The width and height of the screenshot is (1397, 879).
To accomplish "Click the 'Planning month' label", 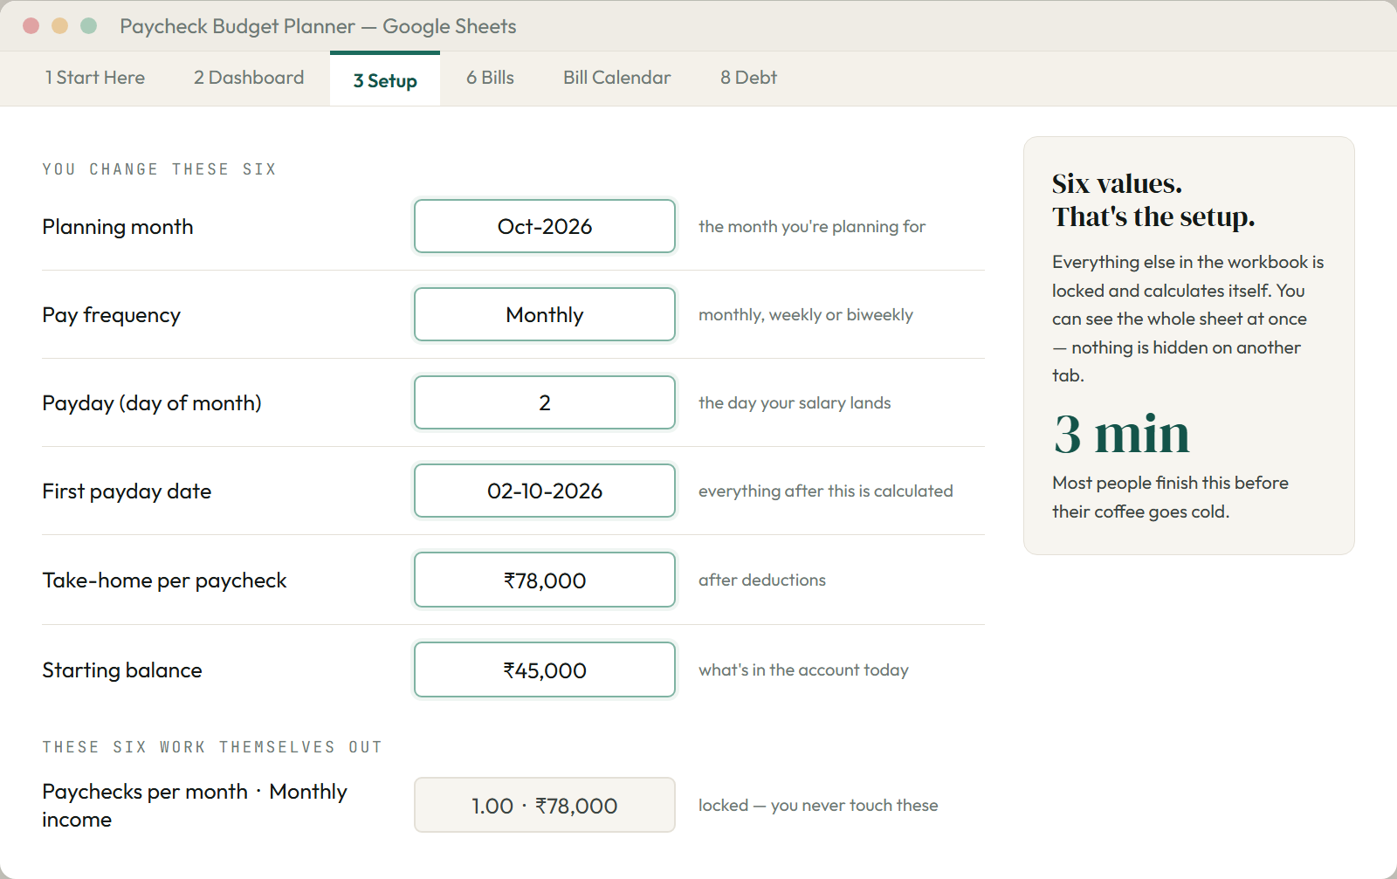I will 118,227.
